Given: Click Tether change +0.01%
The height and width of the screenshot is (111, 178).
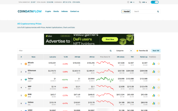Looking at the screenshot, I should [65, 80].
